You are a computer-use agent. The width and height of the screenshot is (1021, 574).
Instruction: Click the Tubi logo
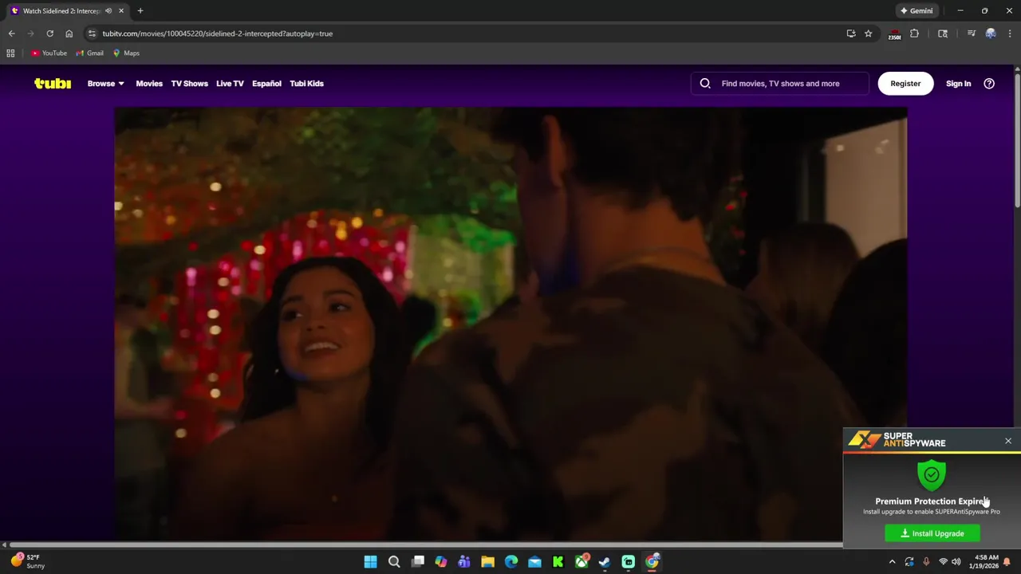coord(53,83)
